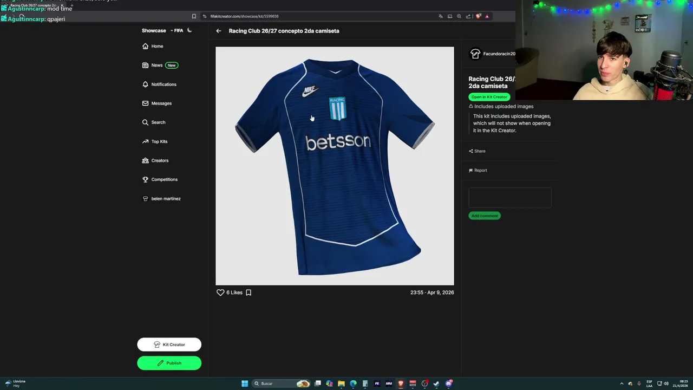Click the browser share icon

tap(468, 16)
